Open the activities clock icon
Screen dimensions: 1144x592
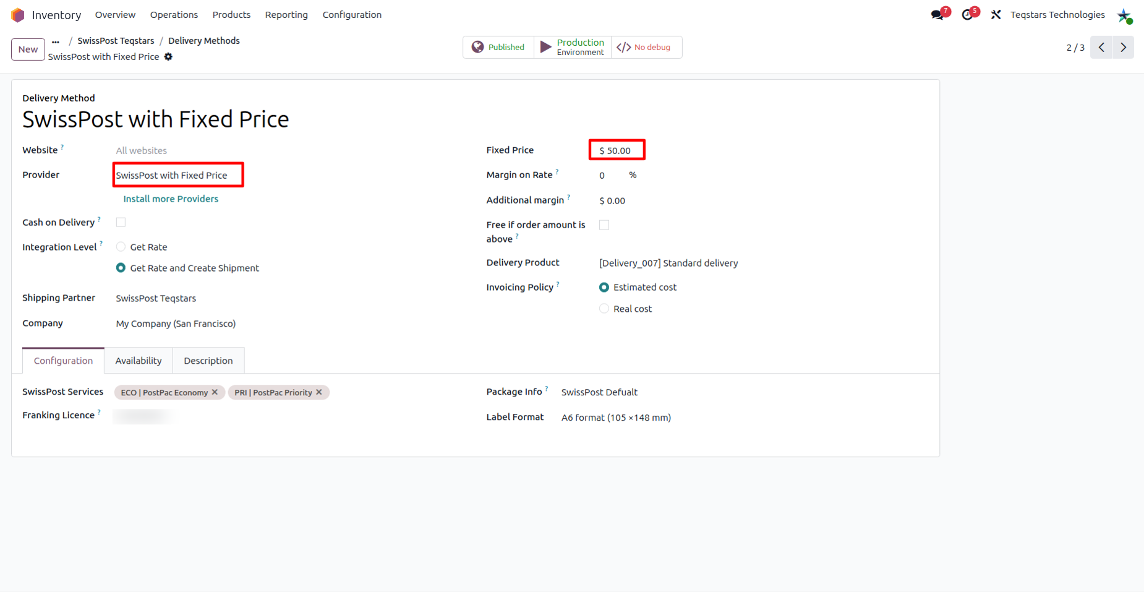point(968,14)
